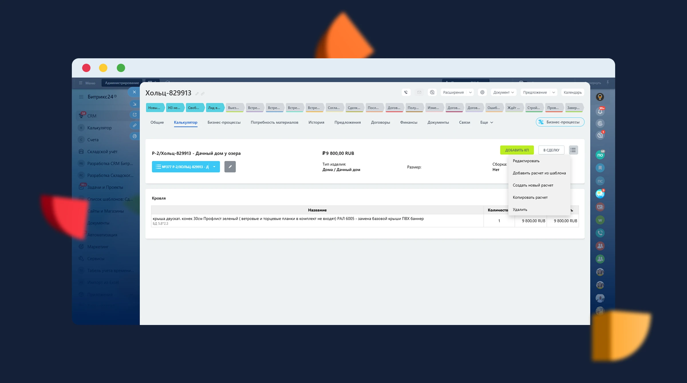Expand the Еще tabs dropdown
Viewport: 687px width, 383px height.
coord(486,122)
